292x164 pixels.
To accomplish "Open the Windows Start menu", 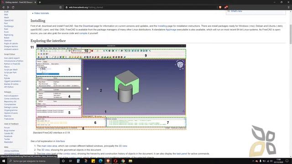I will click(x=4, y=161).
